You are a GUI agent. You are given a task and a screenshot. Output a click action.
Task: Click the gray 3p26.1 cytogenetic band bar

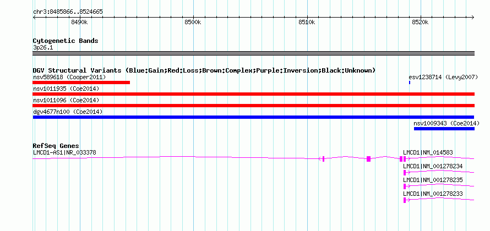[253, 53]
